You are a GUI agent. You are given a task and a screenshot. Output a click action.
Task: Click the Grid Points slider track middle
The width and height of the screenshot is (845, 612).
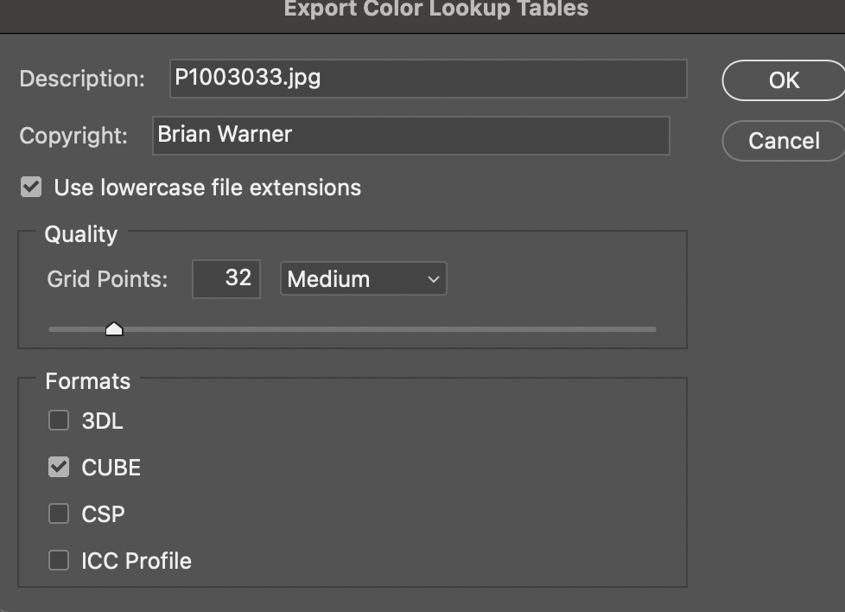click(x=353, y=329)
